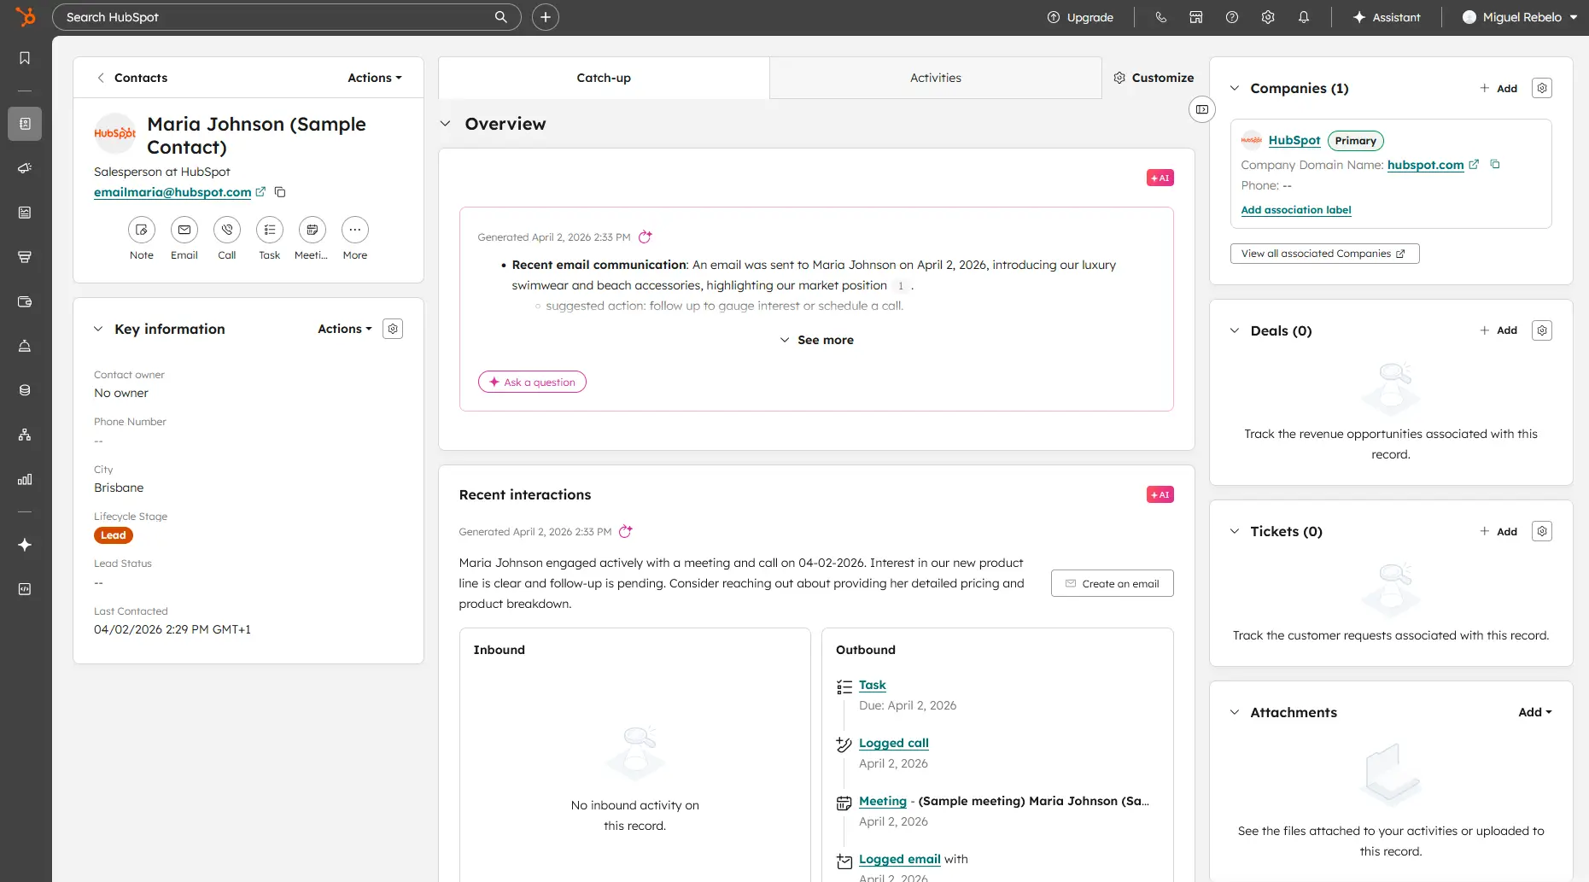This screenshot has width=1589, height=882.
Task: Collapse the right sidebar panel toggle
Action: (1202, 109)
